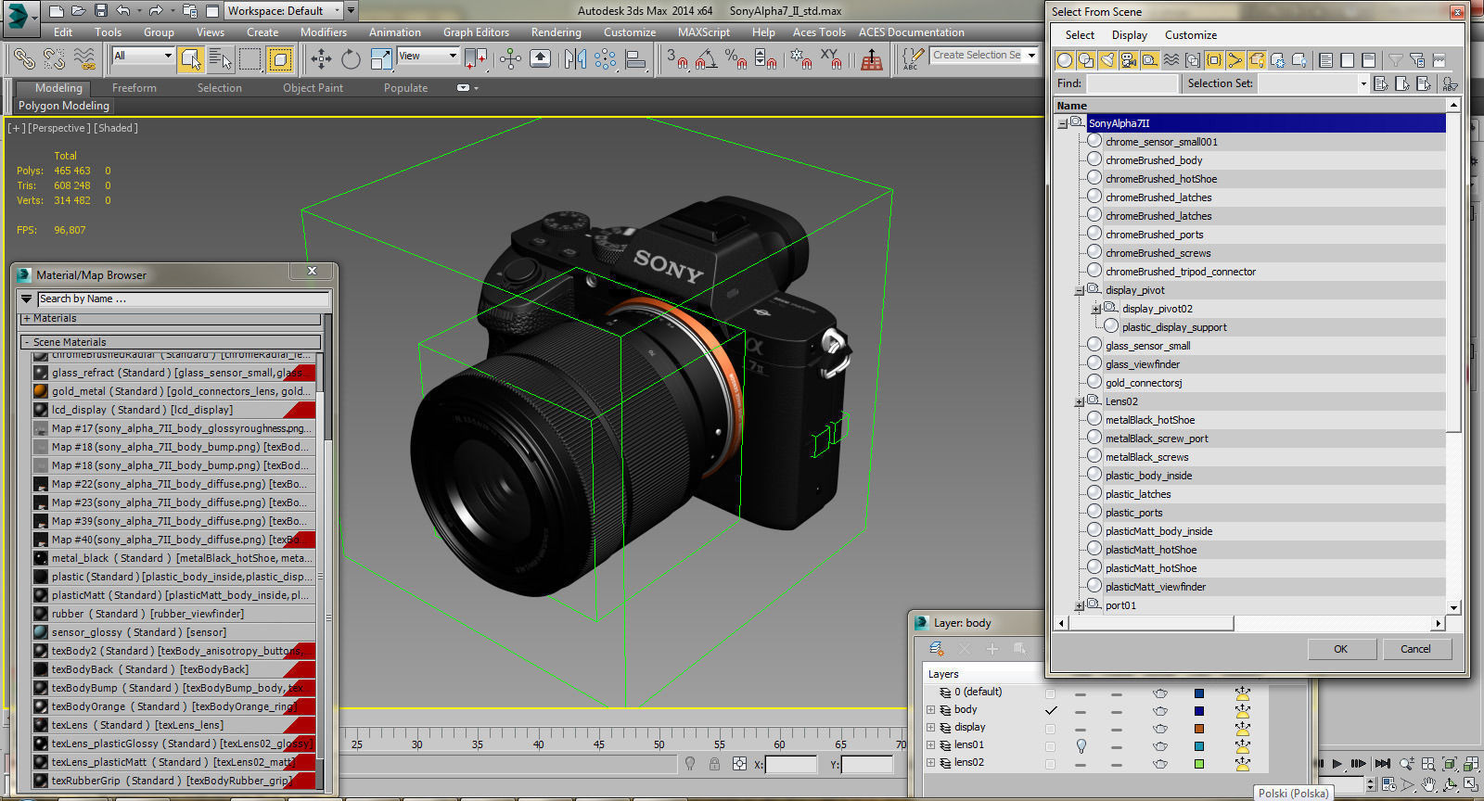This screenshot has height=801, width=1484.
Task: Click the orange color swatch of display layer
Action: click(1199, 729)
